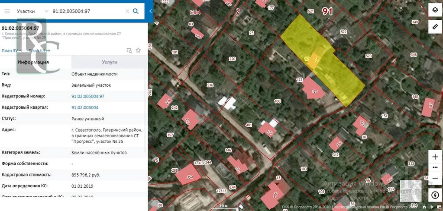Click the Ранее учтенный status value
Viewport: 443px width, 211px height.
point(88,119)
